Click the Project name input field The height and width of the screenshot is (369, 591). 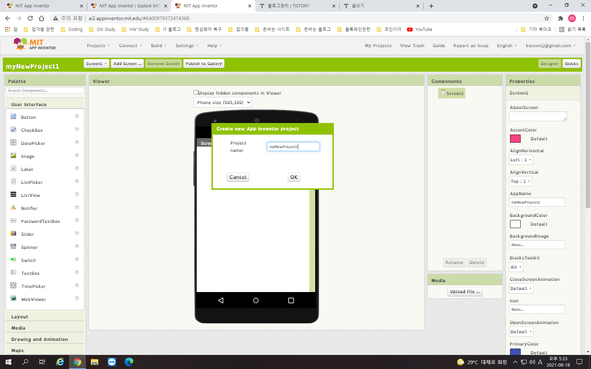pyautogui.click(x=293, y=147)
